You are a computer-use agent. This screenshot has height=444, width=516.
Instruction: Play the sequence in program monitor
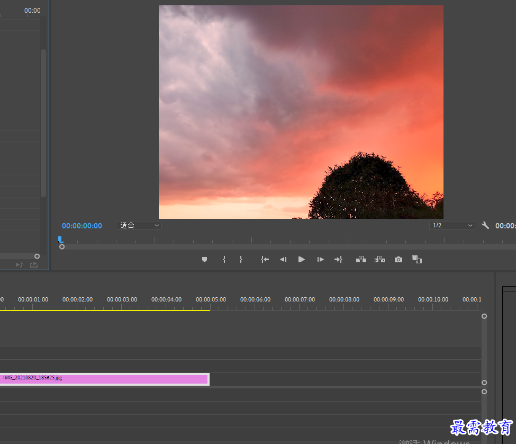(x=302, y=260)
